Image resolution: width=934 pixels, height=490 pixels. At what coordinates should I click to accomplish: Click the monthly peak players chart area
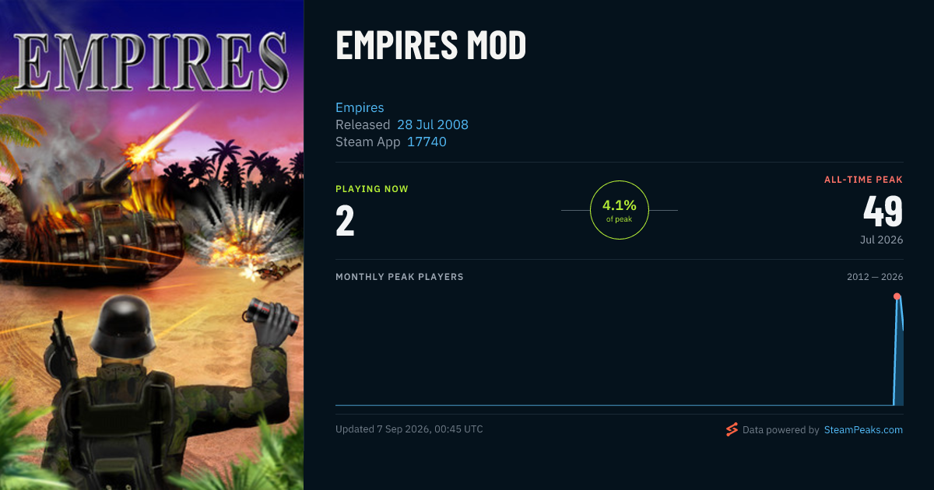[x=620, y=348]
